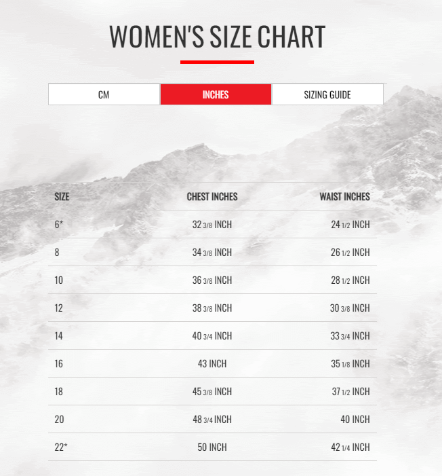442x476 pixels.
Task: Select the size 6* row label
Action: point(59,225)
